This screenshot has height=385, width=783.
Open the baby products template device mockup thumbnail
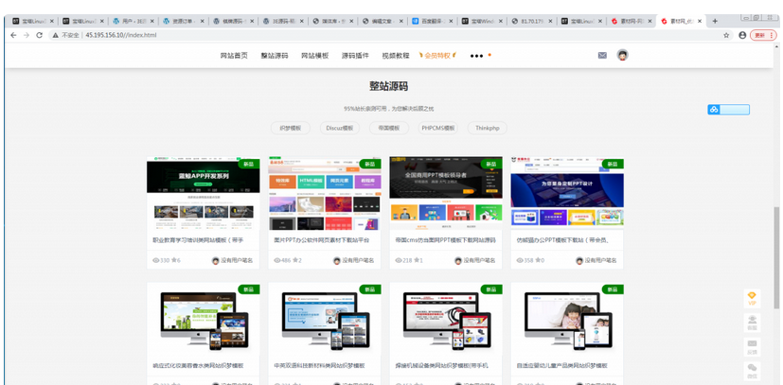coord(568,320)
